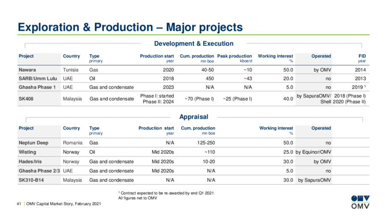385x217 pixels.
Task: Click '~110' cumulative production for Wisting
Action: [210, 152]
